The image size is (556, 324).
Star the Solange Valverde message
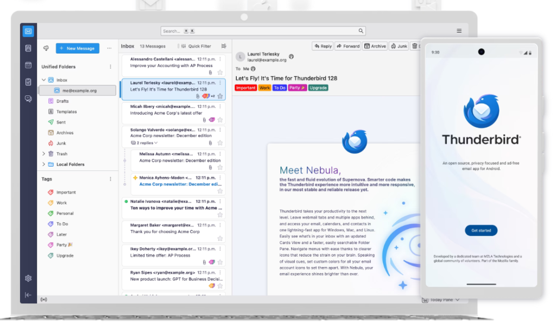pyautogui.click(x=220, y=143)
